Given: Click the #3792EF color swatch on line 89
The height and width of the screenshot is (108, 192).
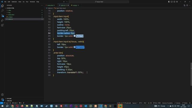Looking at the screenshot, I should click(x=74, y=47).
